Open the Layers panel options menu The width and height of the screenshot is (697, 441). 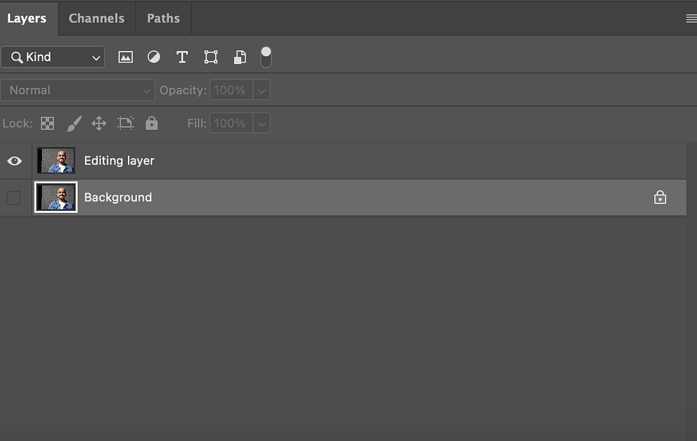tap(691, 19)
